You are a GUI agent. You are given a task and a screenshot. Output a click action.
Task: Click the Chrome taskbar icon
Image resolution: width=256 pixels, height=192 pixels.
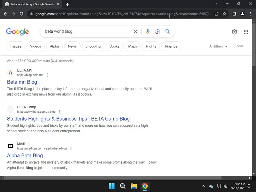[145, 186]
